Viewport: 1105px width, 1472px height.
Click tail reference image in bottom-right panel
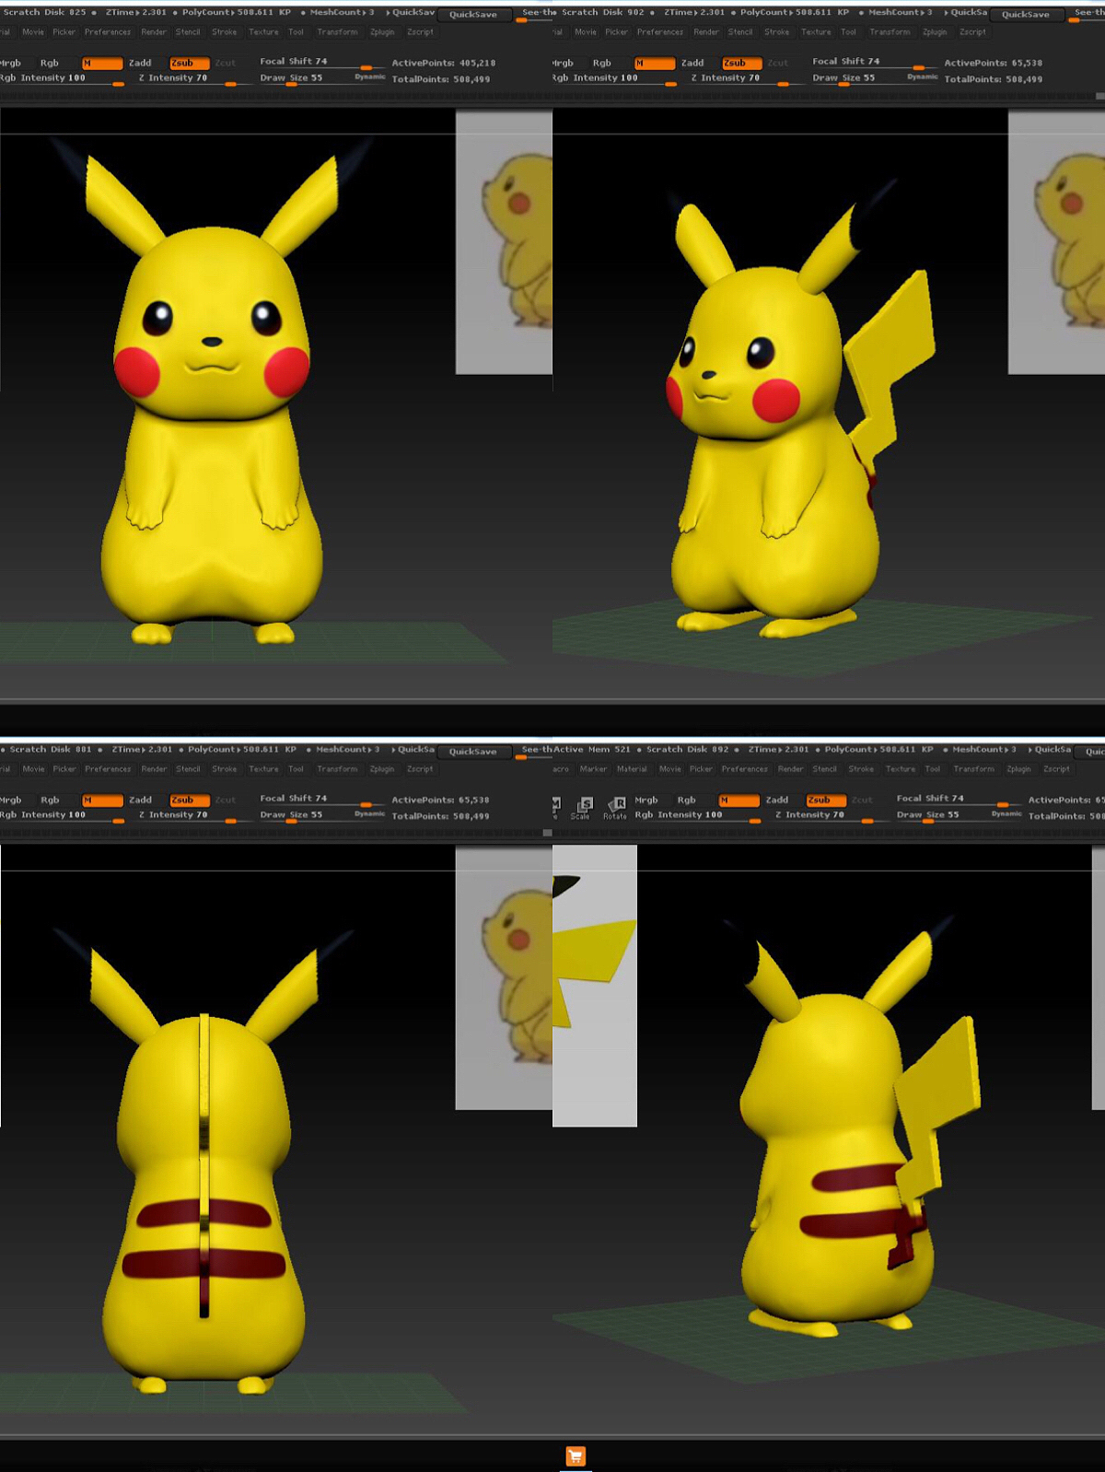coord(595,986)
